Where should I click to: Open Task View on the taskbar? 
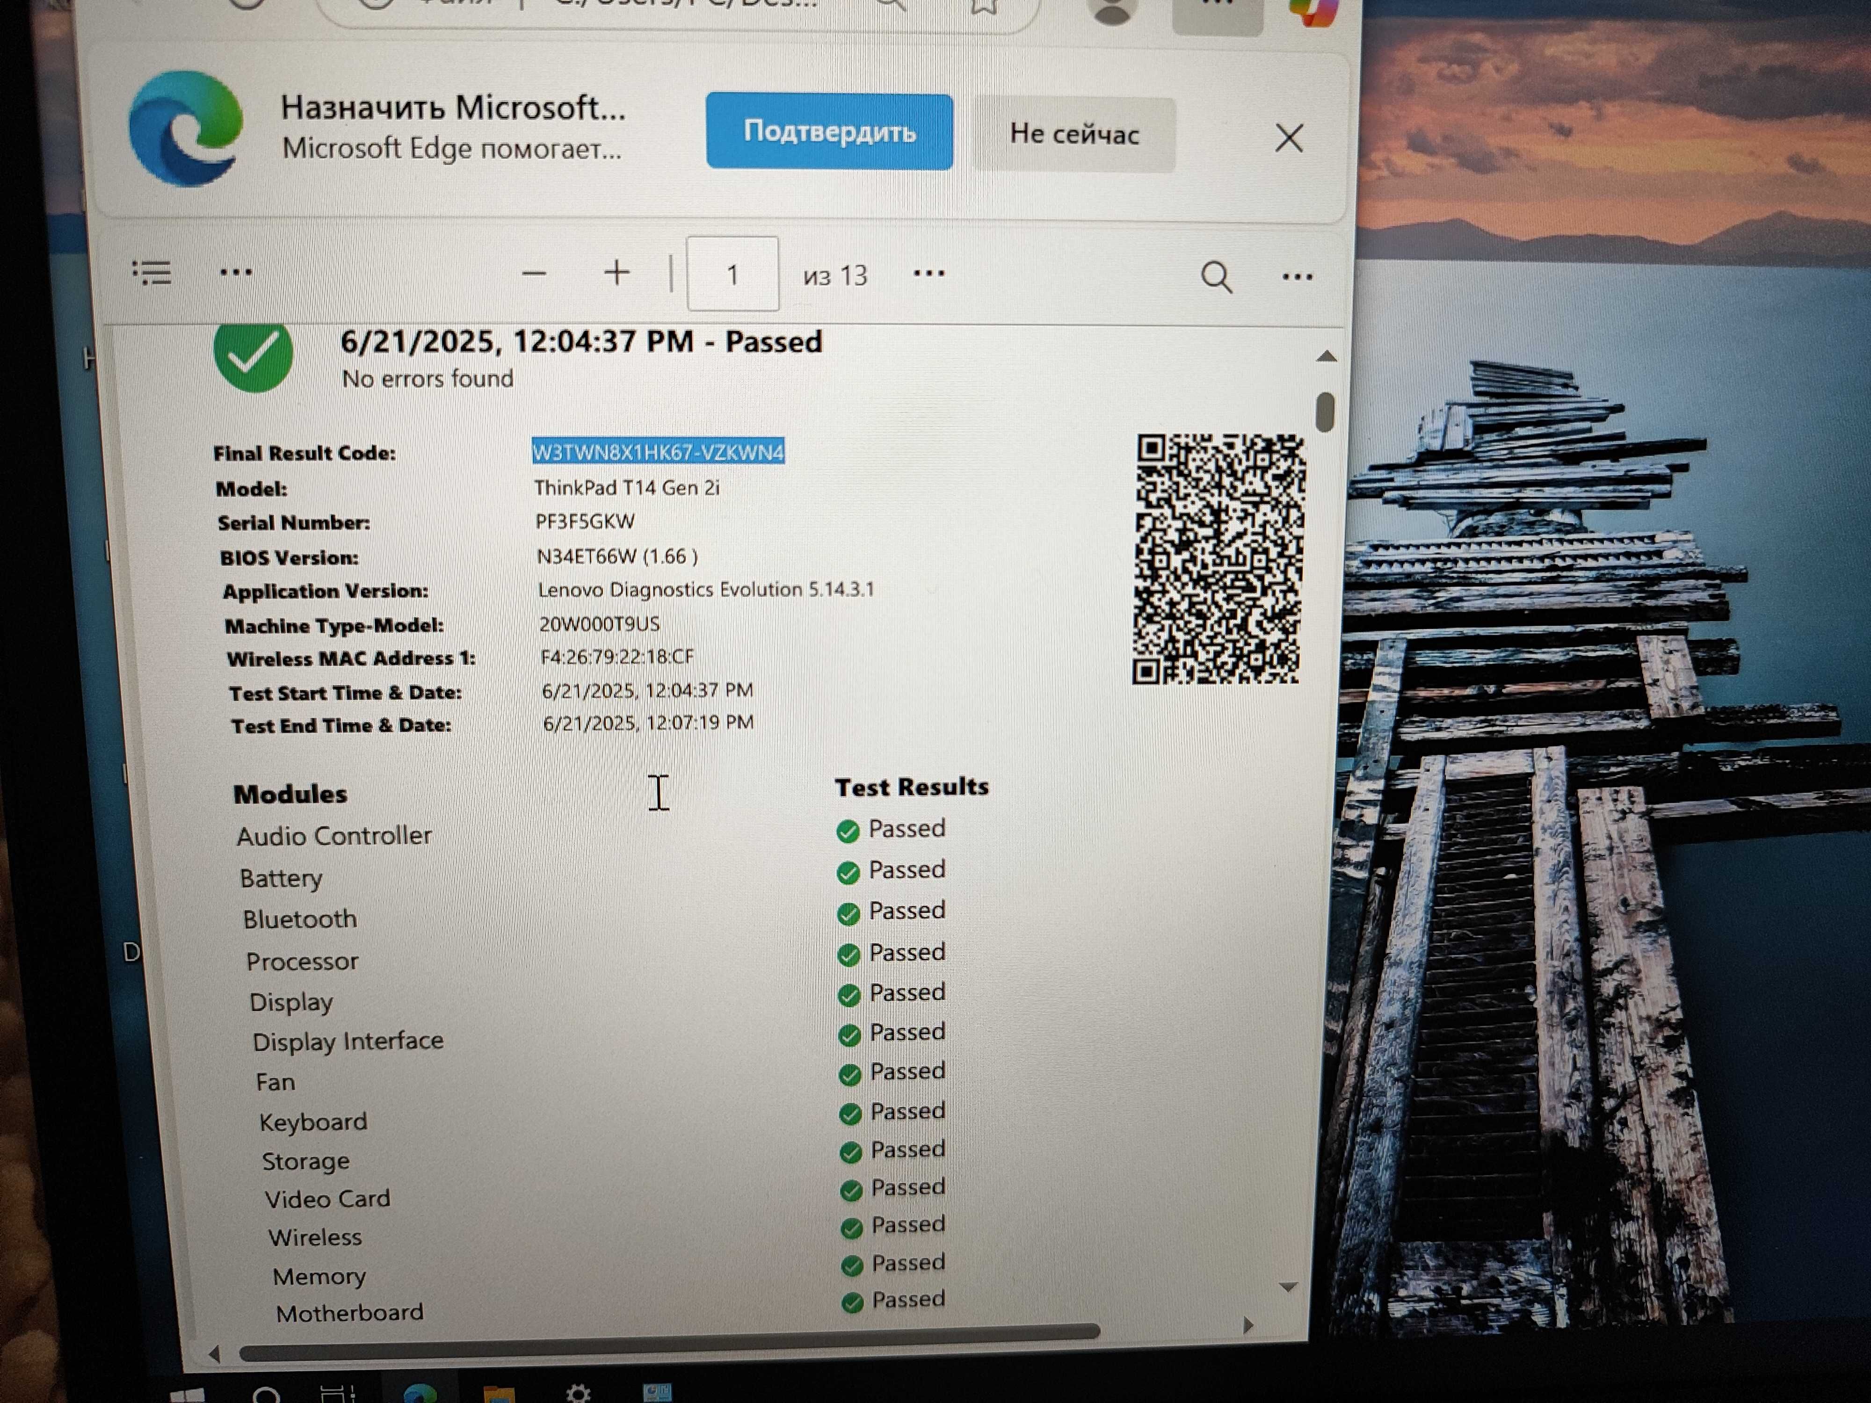click(338, 1394)
